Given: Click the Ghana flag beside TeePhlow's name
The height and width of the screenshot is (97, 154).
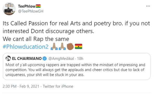Looking at the screenshot, I should 38,6.
